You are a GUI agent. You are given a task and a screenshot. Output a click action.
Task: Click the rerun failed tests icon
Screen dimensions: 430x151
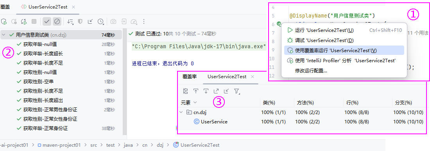[x=14, y=21]
